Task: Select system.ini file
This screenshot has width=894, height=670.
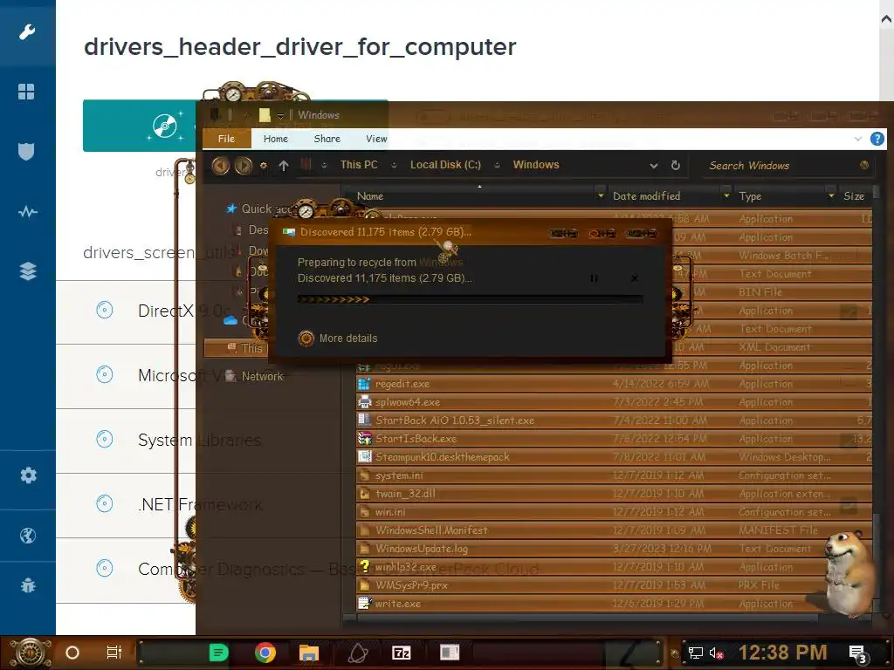Action: click(x=614, y=475)
